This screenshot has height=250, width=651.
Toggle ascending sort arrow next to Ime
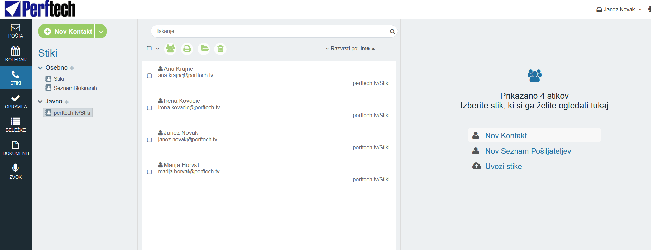[x=373, y=49]
